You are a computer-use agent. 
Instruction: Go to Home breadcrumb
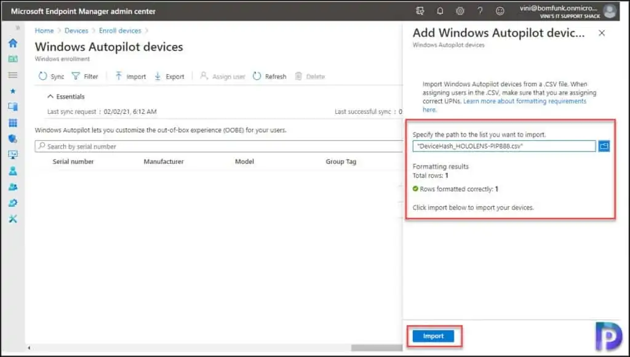44,31
